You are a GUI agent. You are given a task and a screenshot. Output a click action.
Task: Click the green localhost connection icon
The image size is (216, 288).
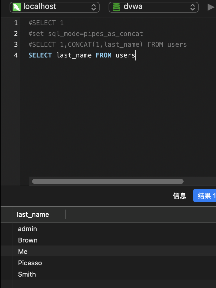17,7
